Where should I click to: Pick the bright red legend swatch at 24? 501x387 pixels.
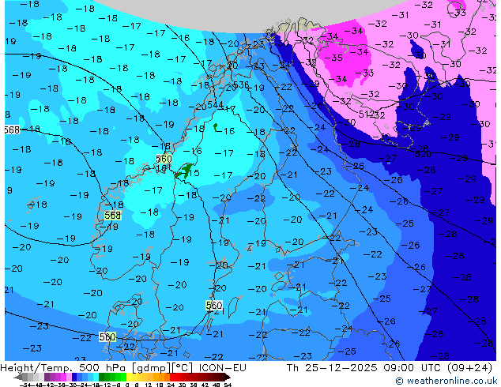172,377
